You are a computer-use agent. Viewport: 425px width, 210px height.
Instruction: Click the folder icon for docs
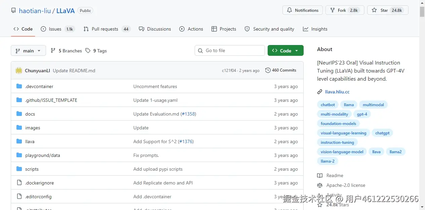(x=19, y=114)
